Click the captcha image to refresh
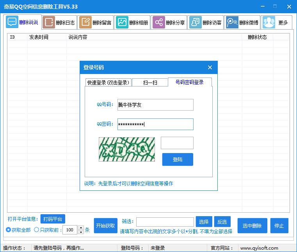 pos(126,149)
